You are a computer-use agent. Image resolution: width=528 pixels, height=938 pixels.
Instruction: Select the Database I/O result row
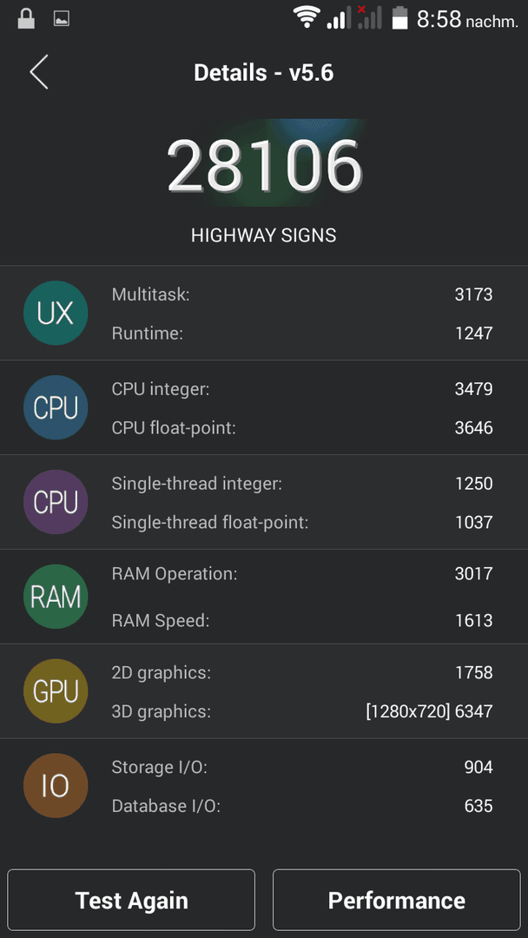pos(302,806)
